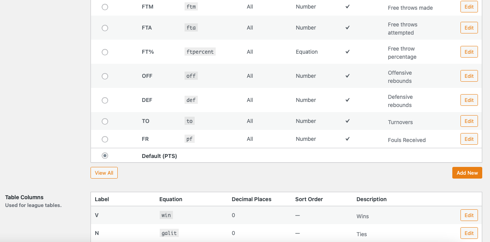490x242 pixels.
Task: Open Edit for Free throw percentage
Action: point(469,52)
